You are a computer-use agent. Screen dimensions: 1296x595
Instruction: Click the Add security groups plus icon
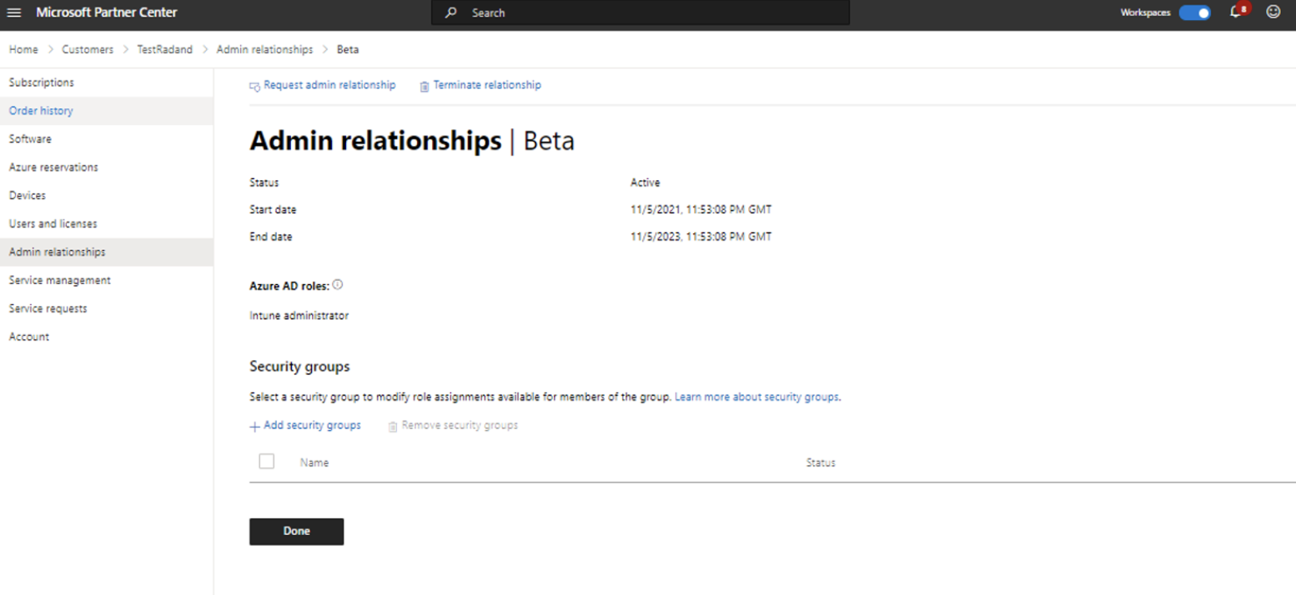(254, 426)
